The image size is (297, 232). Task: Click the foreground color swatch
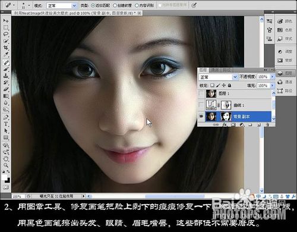(4, 177)
